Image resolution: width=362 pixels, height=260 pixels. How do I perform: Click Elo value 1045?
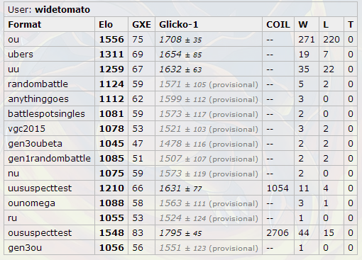[x=111, y=144]
